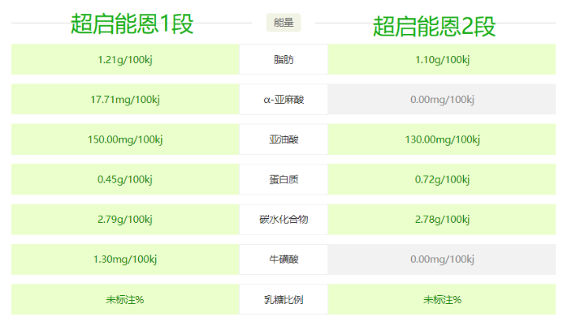Screen dimensions: 568x322
Task: Select the 17.71mg/100kj cell
Action: pos(125,100)
